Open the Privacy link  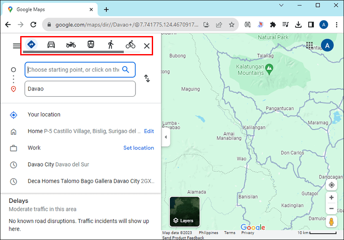click(248, 233)
